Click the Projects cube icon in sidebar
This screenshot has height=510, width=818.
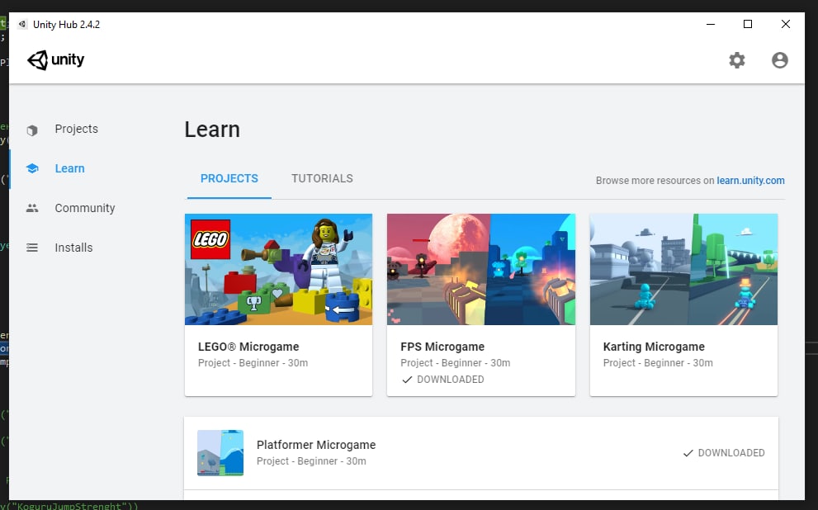pyautogui.click(x=32, y=130)
